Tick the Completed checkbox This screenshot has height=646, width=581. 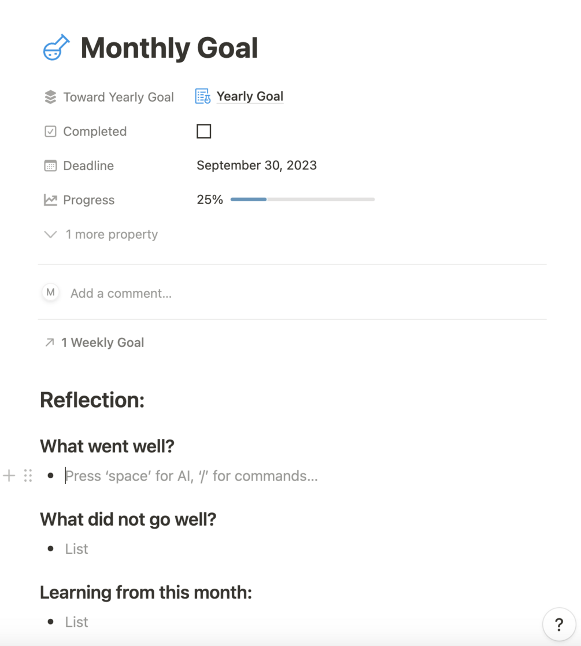(x=203, y=131)
